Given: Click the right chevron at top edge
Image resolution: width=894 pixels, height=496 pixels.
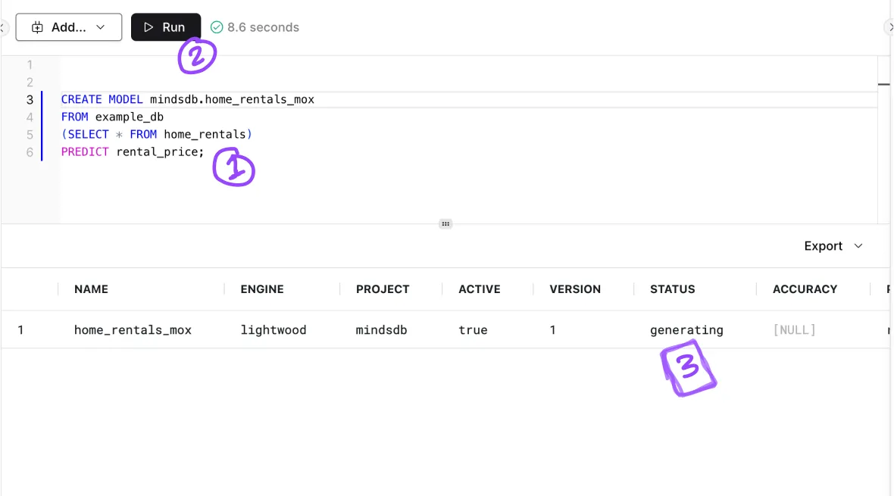Looking at the screenshot, I should click(x=890, y=27).
